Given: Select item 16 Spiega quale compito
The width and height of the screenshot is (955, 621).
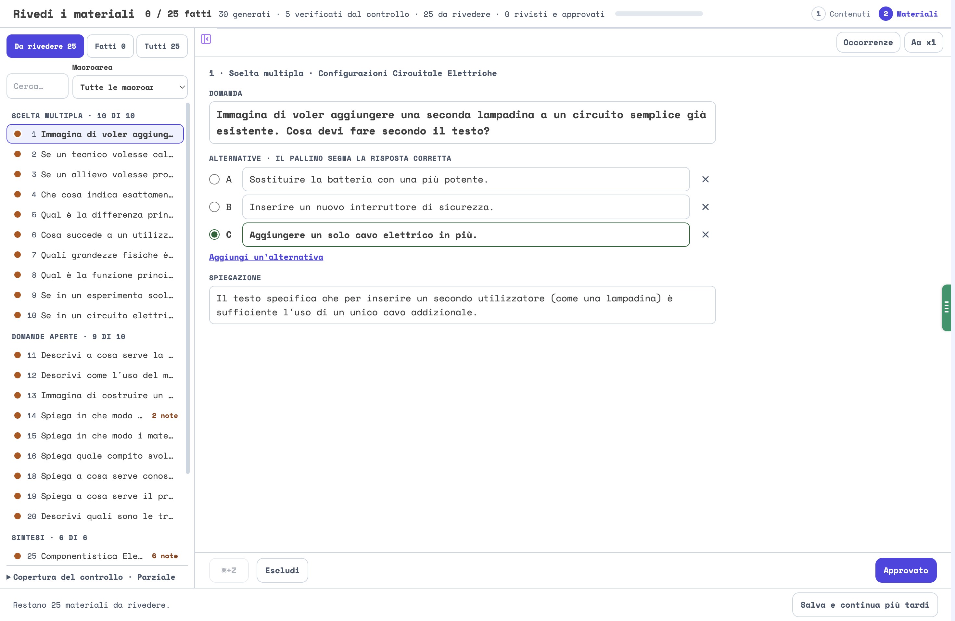Looking at the screenshot, I should tap(95, 456).
